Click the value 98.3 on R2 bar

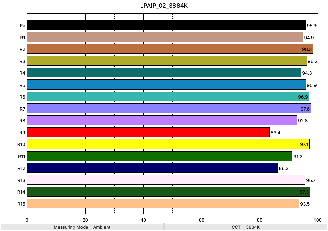coord(307,49)
